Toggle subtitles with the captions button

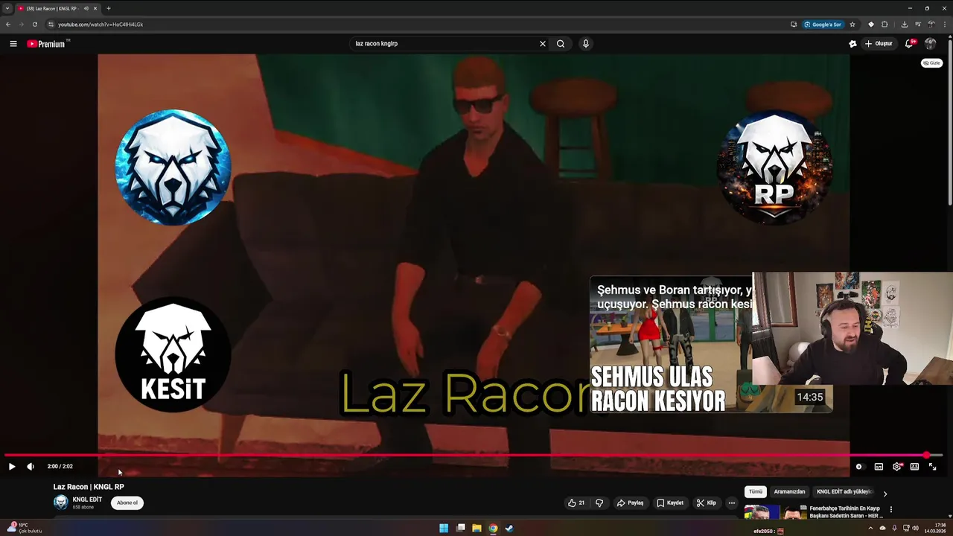click(x=879, y=467)
